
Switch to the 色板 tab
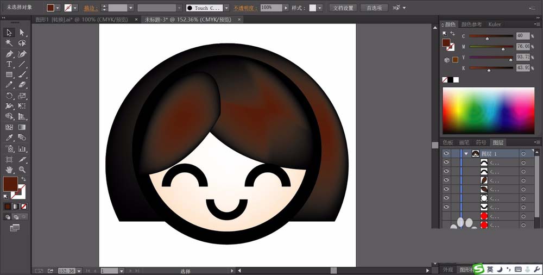448,142
